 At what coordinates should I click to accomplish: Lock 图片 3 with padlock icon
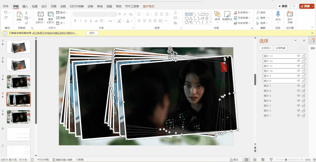pos(303,106)
